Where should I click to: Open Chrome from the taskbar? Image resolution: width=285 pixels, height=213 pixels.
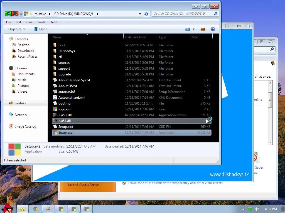click(35, 209)
